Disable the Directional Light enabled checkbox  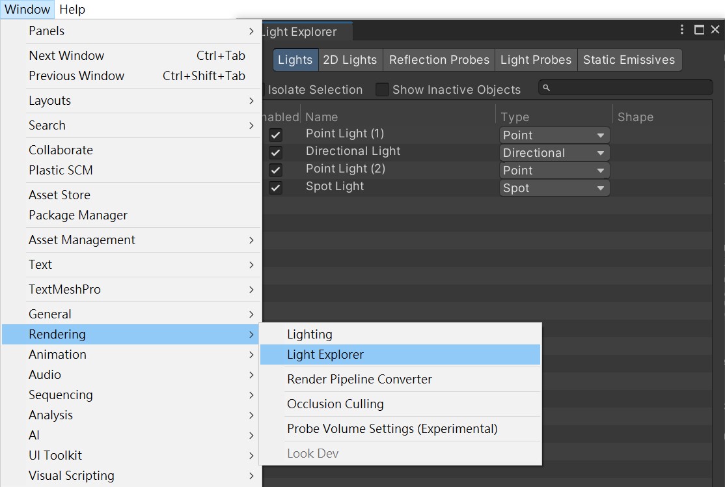pyautogui.click(x=276, y=152)
